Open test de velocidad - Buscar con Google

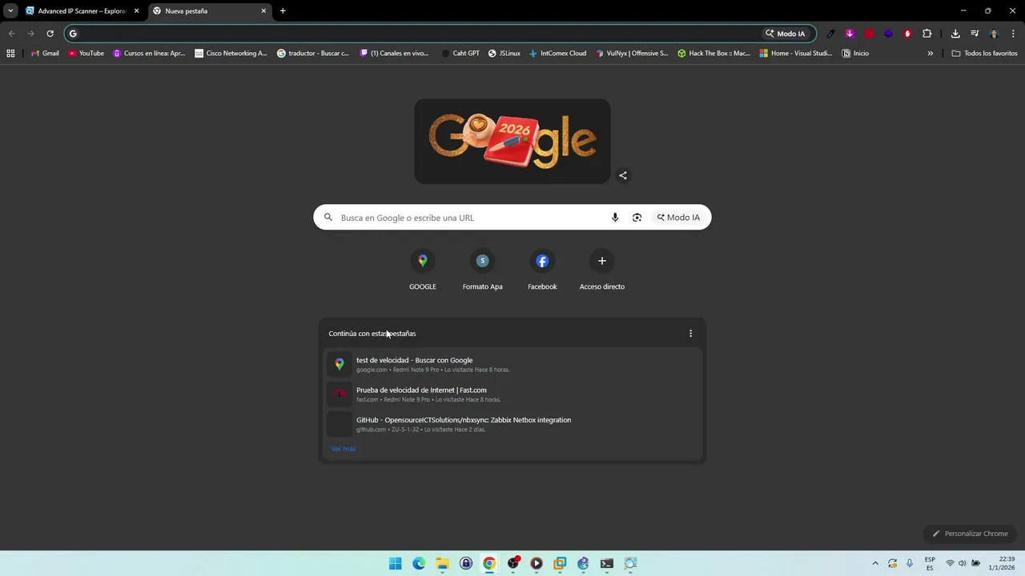[512, 364]
